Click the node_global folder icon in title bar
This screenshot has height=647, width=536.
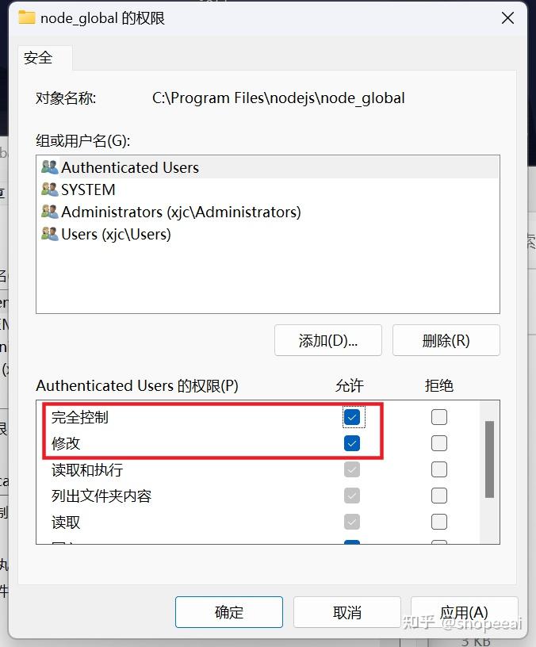(x=27, y=17)
